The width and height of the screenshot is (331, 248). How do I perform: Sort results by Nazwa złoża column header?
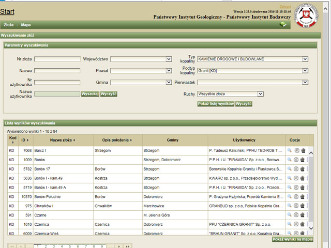pos(63,140)
